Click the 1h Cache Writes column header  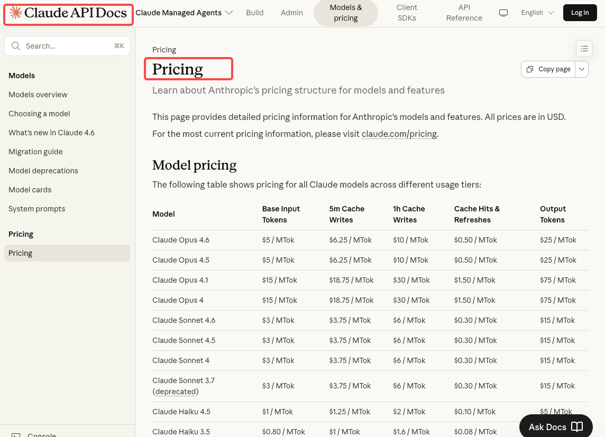(409, 214)
